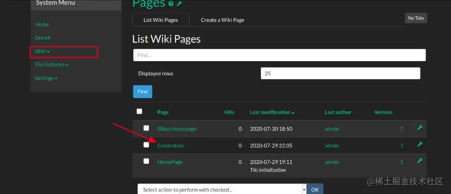Open the Silkys Homepage wiki page
Screen dimensions: 451x194
coord(177,129)
